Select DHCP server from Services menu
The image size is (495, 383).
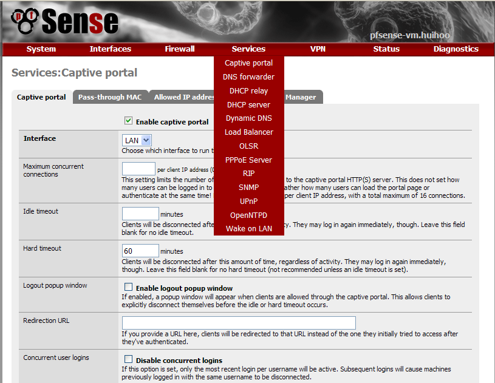click(x=248, y=105)
